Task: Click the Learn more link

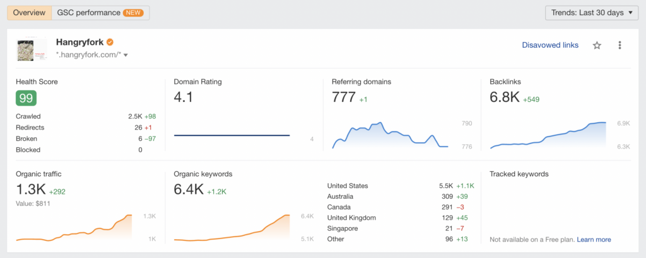Action: [594, 240]
